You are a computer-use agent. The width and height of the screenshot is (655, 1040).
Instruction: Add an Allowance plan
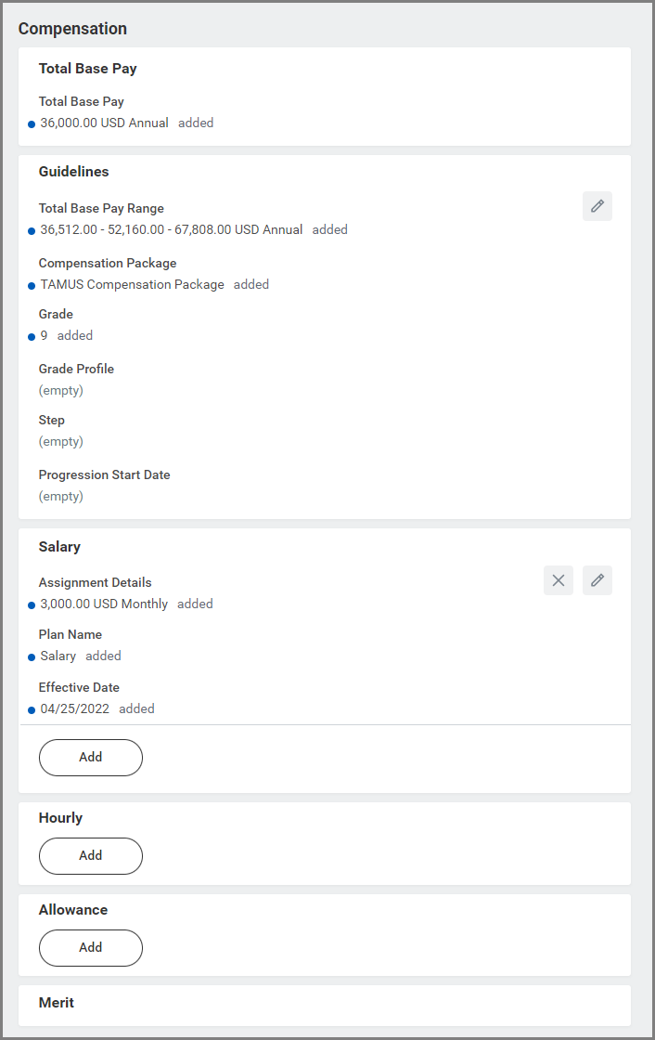click(x=91, y=947)
